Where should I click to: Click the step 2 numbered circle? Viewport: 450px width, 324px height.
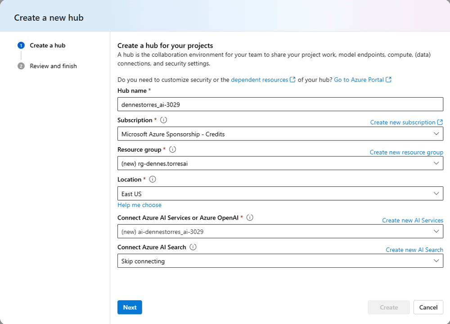21,66
